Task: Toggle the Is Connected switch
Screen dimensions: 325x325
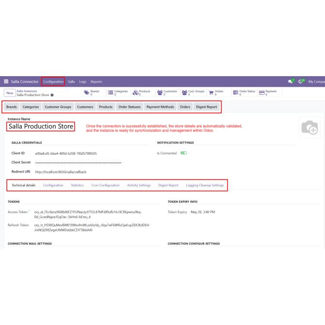Action: pyautogui.click(x=184, y=153)
